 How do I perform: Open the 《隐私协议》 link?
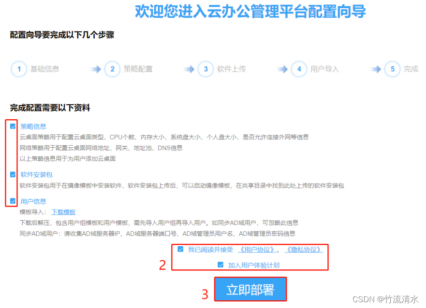[304, 250]
